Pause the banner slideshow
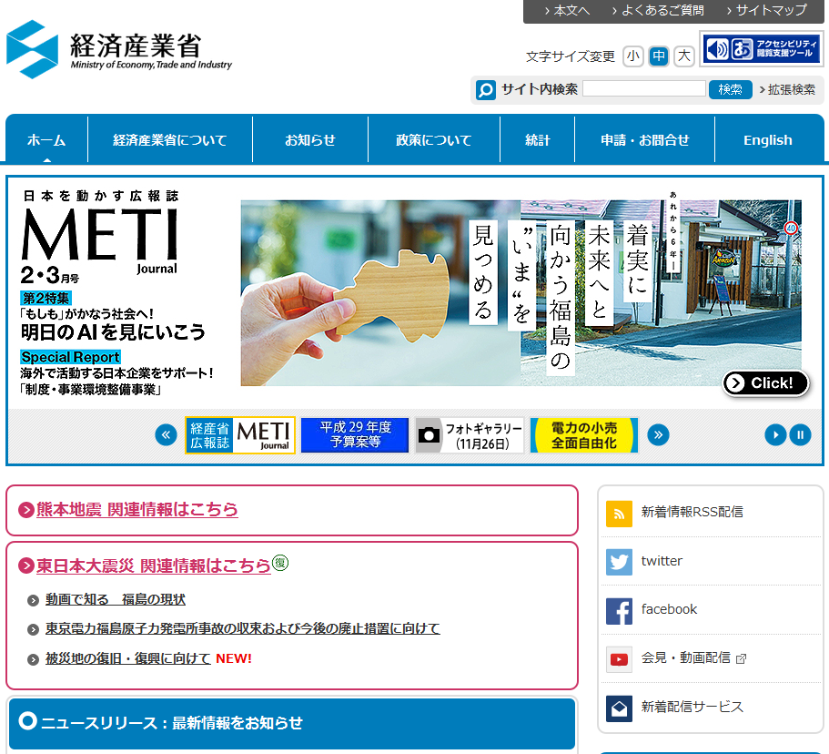The height and width of the screenshot is (754, 829). (x=800, y=435)
